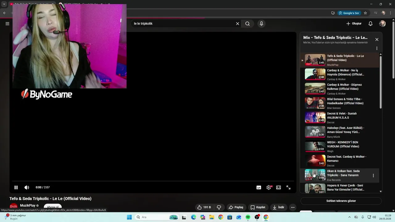
Task: Share the video via Paylaş
Action: (x=236, y=207)
